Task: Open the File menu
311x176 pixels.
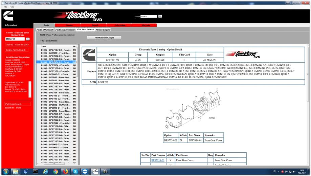Action: 5,7
